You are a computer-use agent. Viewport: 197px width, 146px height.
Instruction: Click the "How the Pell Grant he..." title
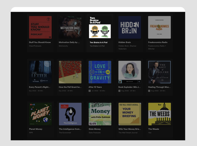click(70, 87)
